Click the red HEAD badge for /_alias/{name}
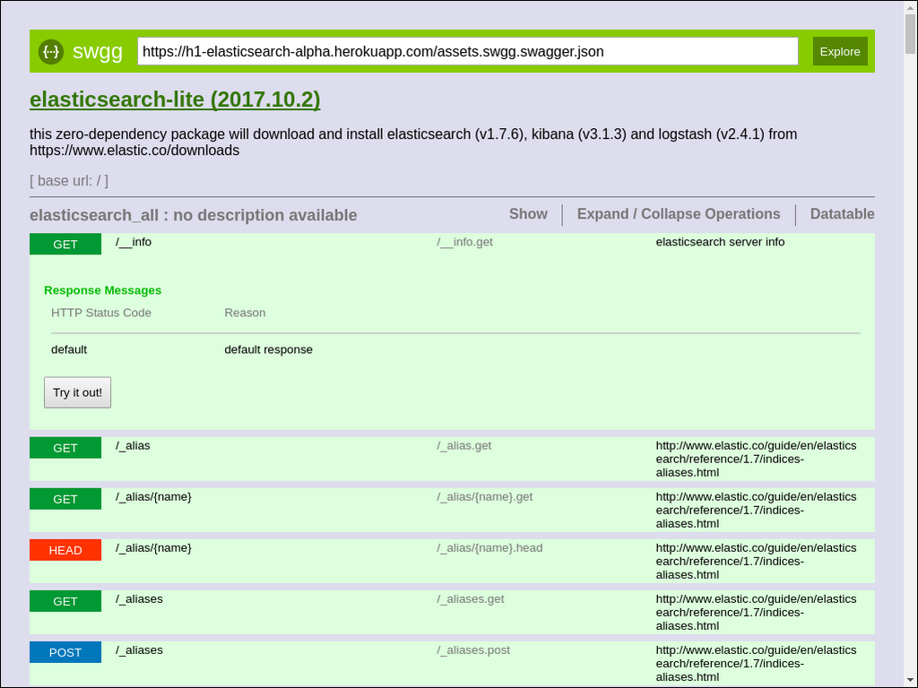 pyautogui.click(x=65, y=550)
